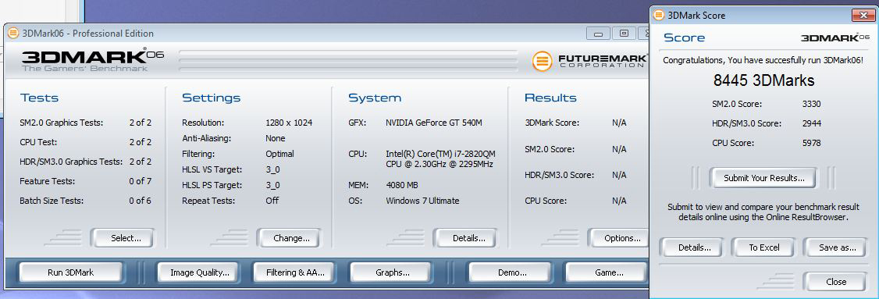The width and height of the screenshot is (879, 299).
Task: Click Submit Your Results button
Action: (763, 178)
